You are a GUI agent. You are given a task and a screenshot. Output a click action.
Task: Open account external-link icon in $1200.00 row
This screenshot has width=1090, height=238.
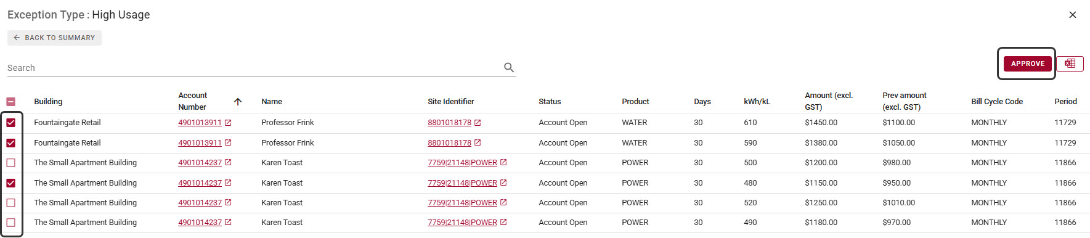[228, 163]
